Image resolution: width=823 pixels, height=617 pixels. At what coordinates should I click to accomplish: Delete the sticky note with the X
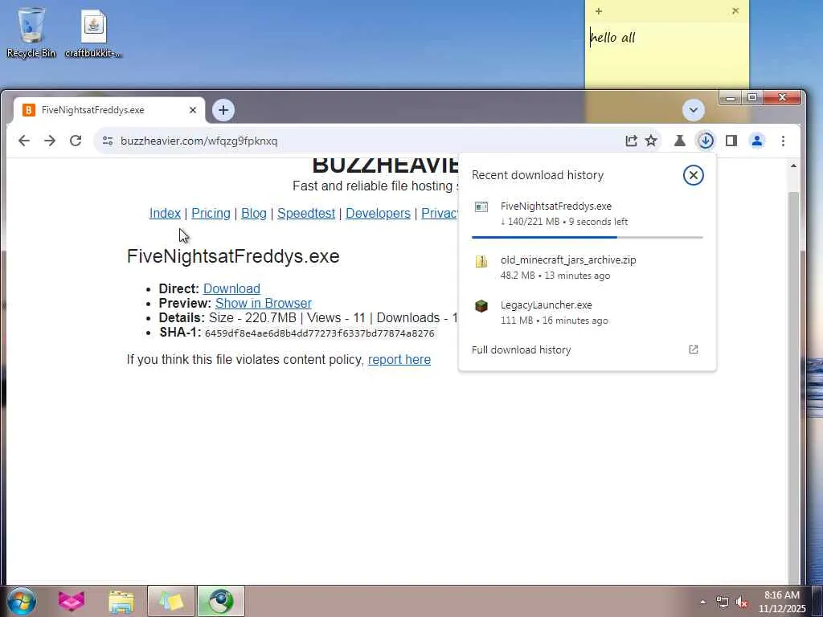tap(735, 10)
